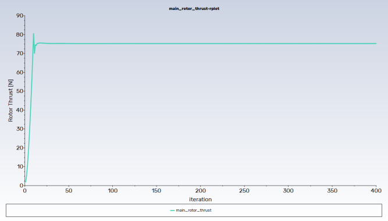Click the x-axis tick value 400
Screen dimensions: 388x221
tap(376, 191)
